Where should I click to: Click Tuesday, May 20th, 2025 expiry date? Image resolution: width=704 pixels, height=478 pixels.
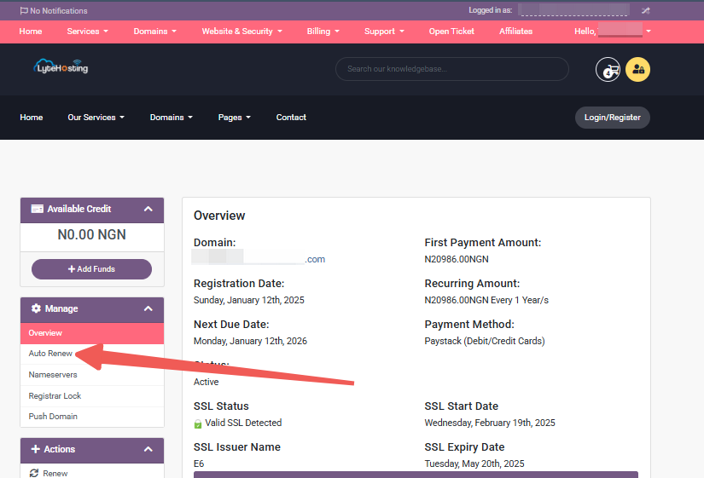click(474, 464)
